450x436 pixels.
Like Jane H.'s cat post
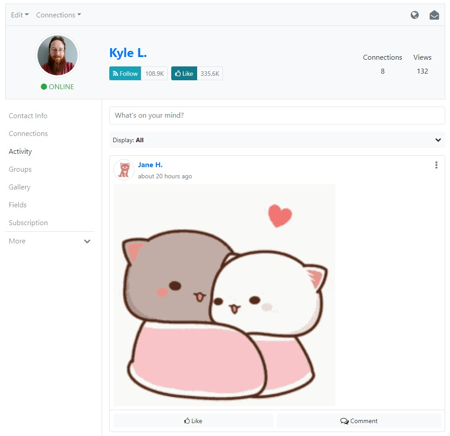193,421
